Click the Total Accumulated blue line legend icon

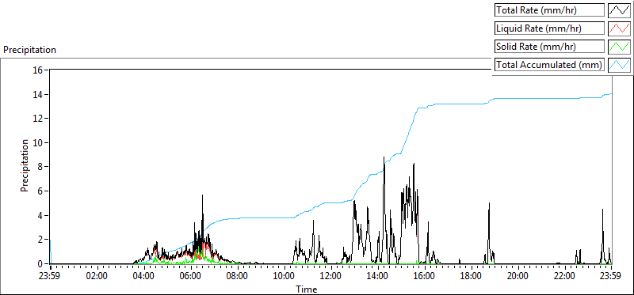pyautogui.click(x=619, y=65)
